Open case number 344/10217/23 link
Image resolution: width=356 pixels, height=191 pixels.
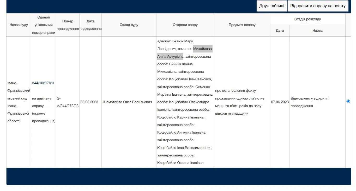click(43, 83)
